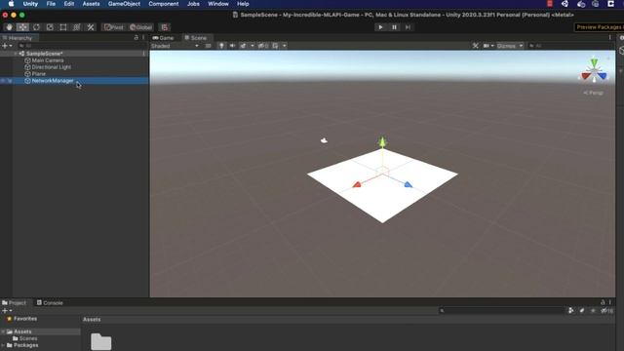Focus the Project search field
Screen dimensions: 624x351
click(501, 310)
